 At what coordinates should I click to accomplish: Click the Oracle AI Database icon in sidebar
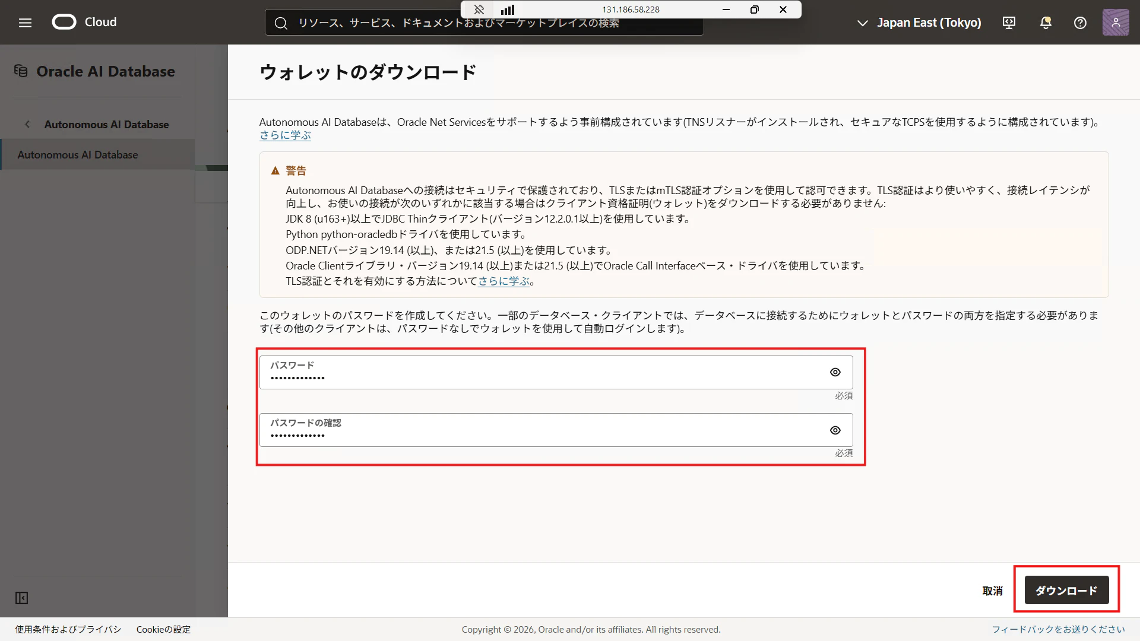point(21,71)
